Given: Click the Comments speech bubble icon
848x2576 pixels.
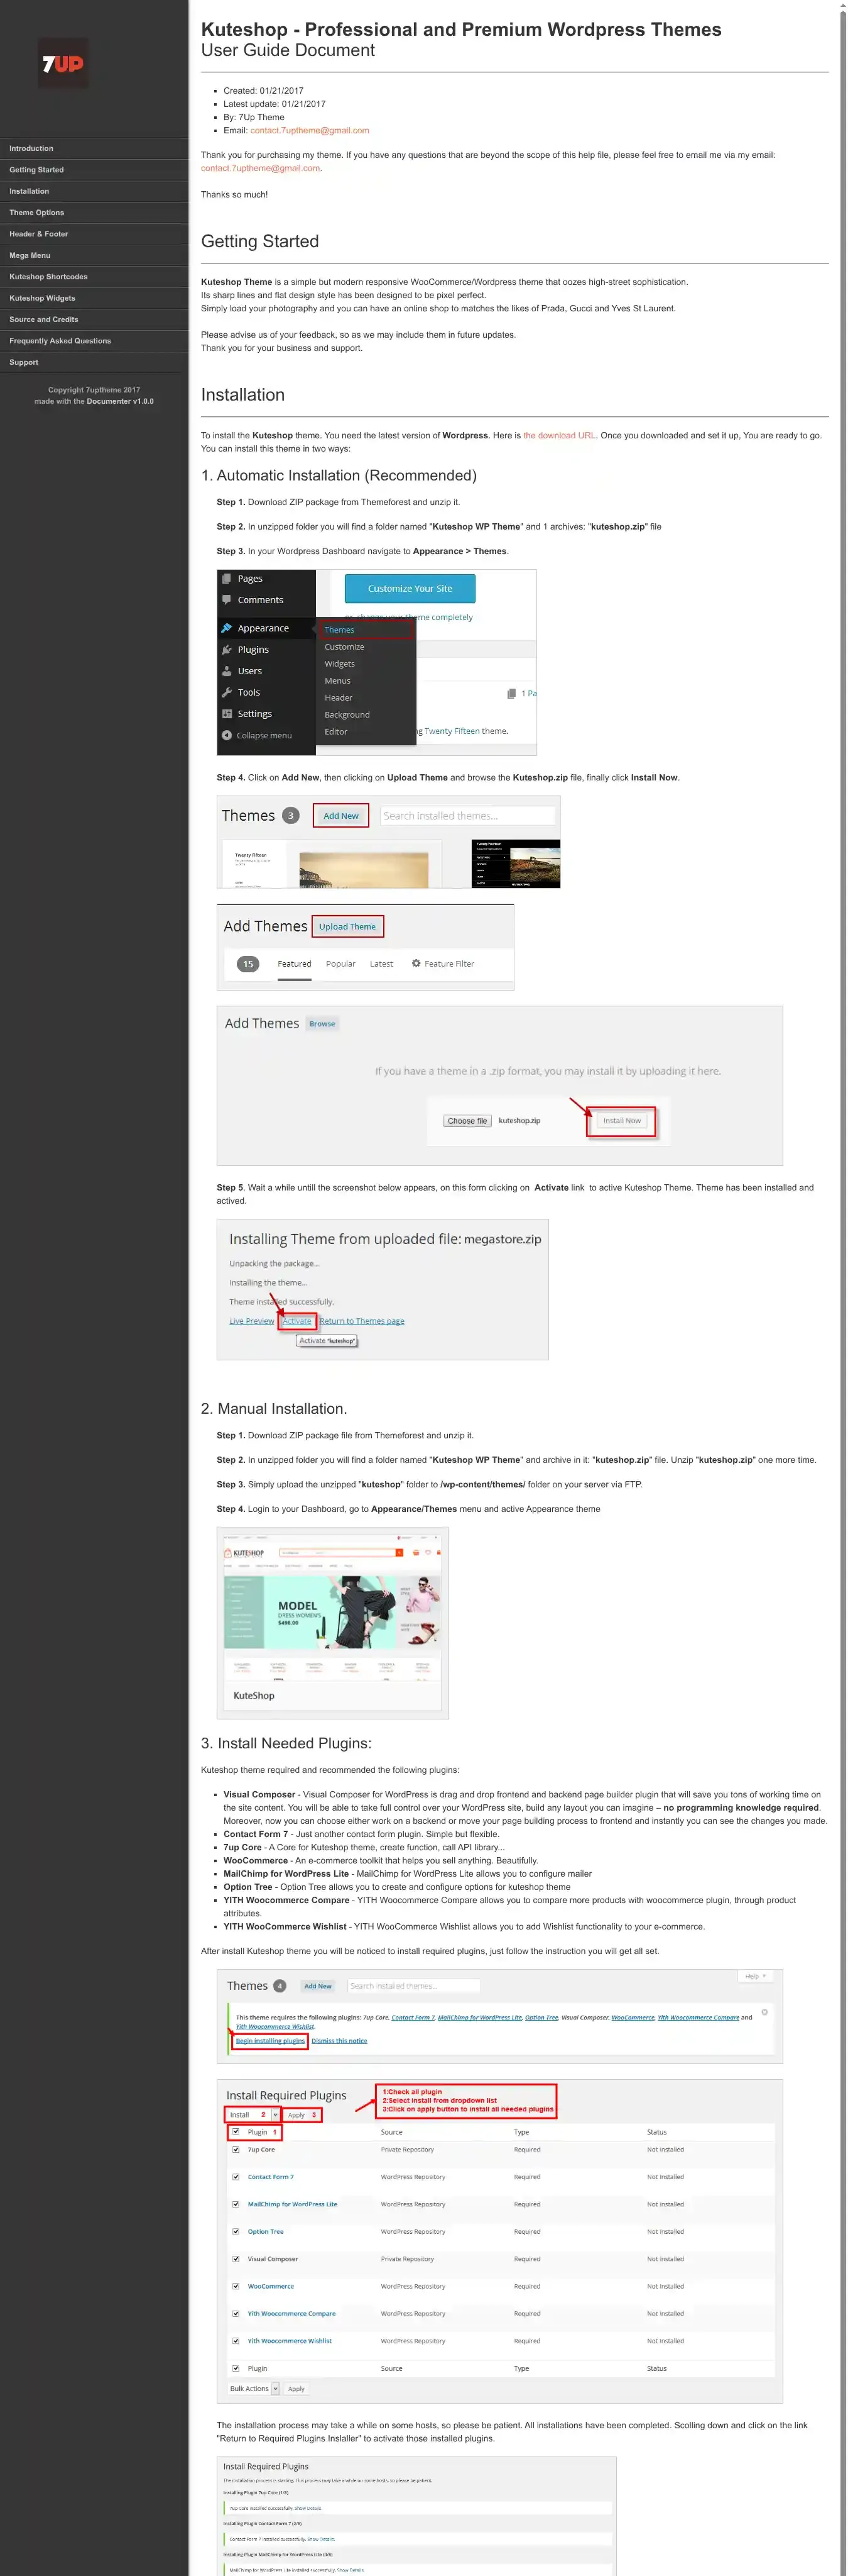Looking at the screenshot, I should (x=227, y=600).
